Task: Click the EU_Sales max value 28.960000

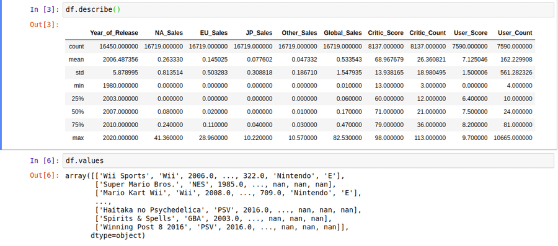Action: coord(213,138)
